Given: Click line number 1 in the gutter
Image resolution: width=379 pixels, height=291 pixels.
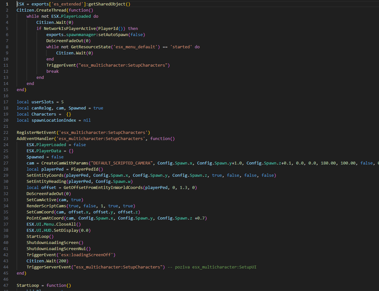Looking at the screenshot, I should 7,4.
